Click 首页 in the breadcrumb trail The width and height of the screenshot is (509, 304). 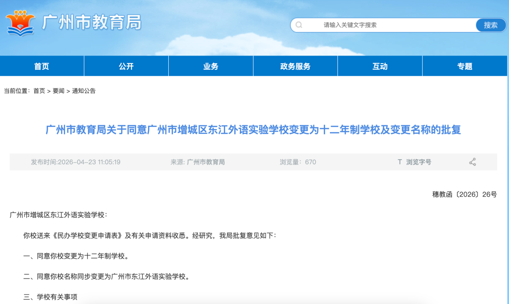coord(39,91)
